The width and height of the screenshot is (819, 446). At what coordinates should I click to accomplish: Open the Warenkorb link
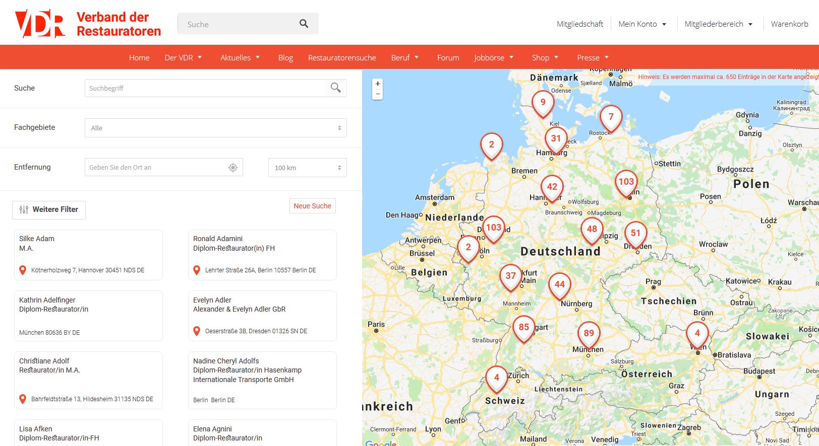[790, 24]
